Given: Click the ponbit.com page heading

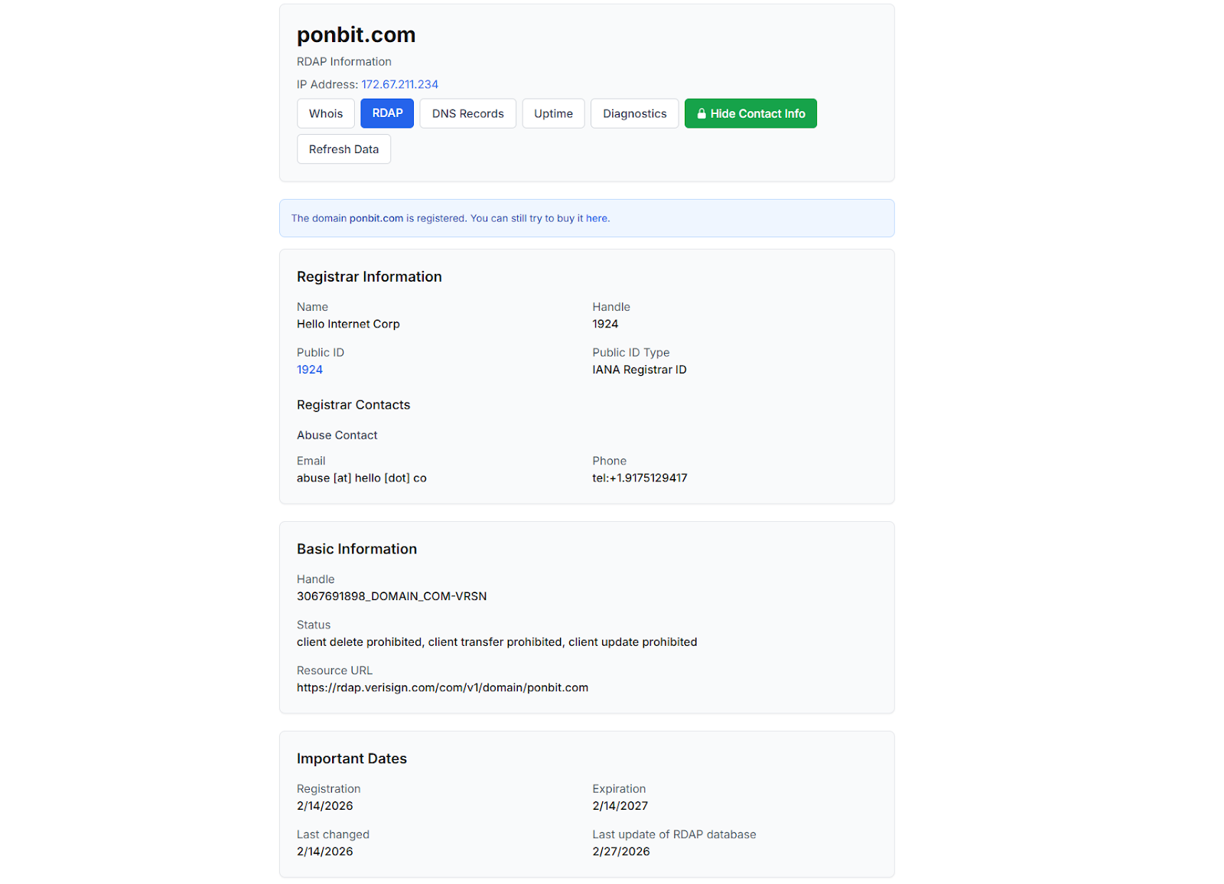Looking at the screenshot, I should [356, 35].
